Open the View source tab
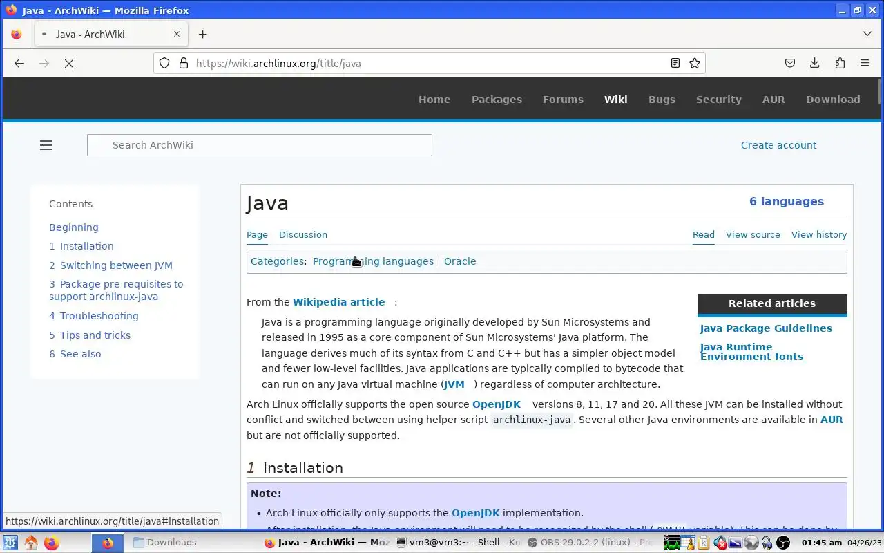Image resolution: width=884 pixels, height=553 pixels. 753,235
